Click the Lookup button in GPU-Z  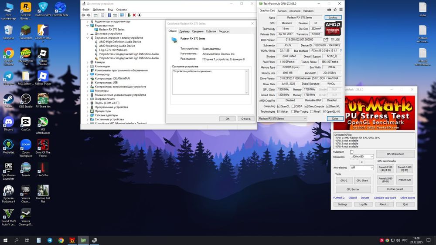pyautogui.click(x=333, y=17)
